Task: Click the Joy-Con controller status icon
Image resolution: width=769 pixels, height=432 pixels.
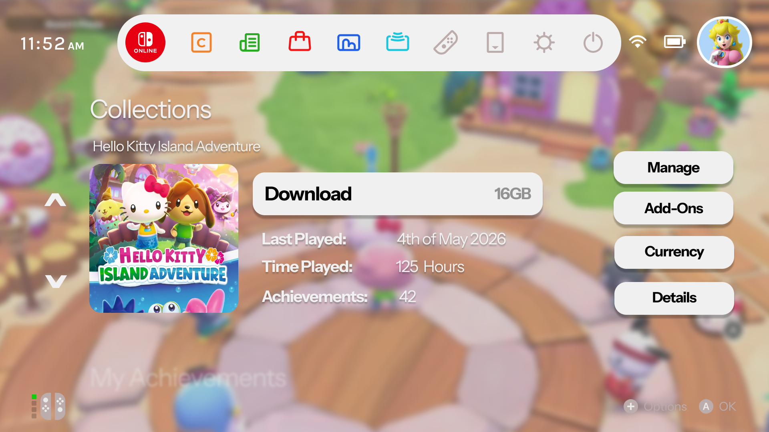Action: point(48,406)
